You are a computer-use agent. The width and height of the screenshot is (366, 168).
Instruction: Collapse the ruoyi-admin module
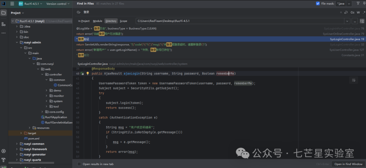[17, 42]
